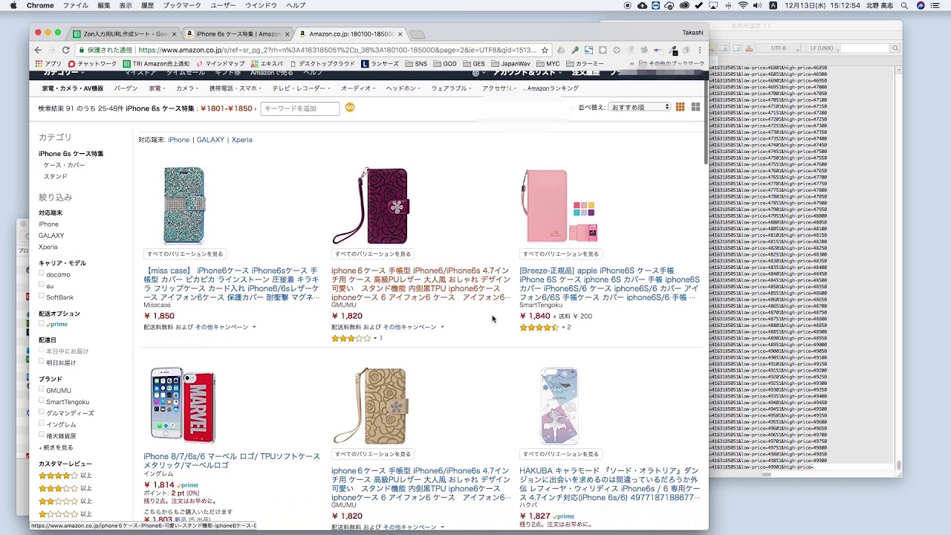The height and width of the screenshot is (535, 951).
Task: Expand the ヘッドホン category dropdown
Action: pos(403,88)
